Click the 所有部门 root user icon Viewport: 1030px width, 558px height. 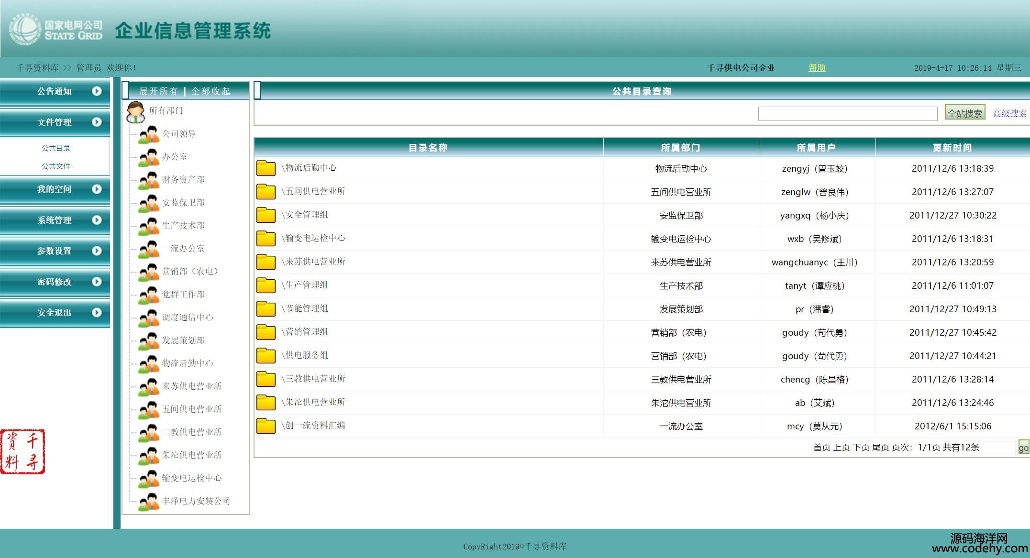point(135,112)
